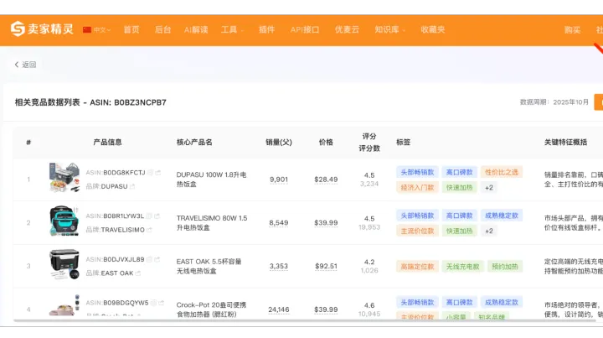
Task: Click the ASIN text B09BDGQYW5
Action: tap(126, 303)
